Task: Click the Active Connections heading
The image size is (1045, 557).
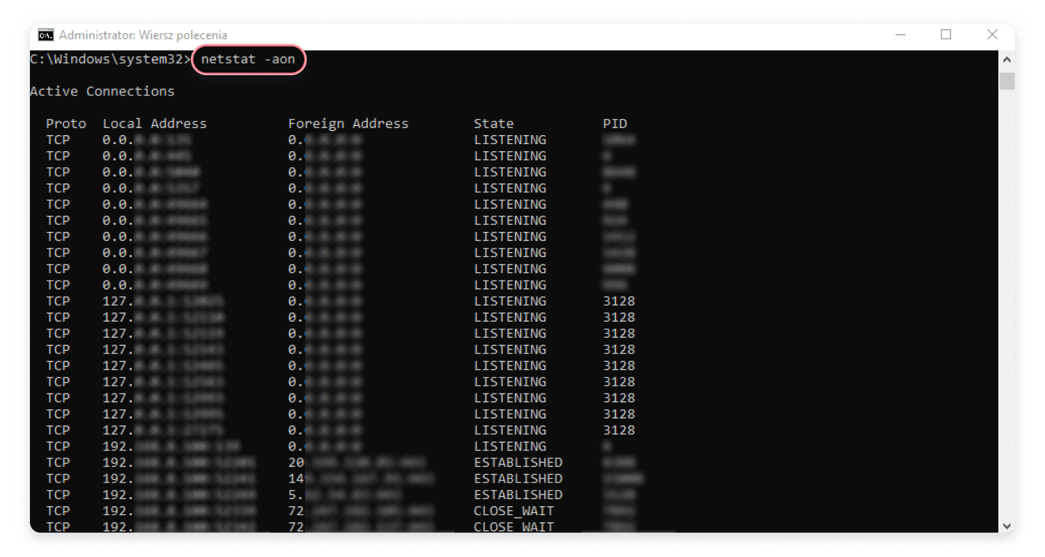Action: 102,91
